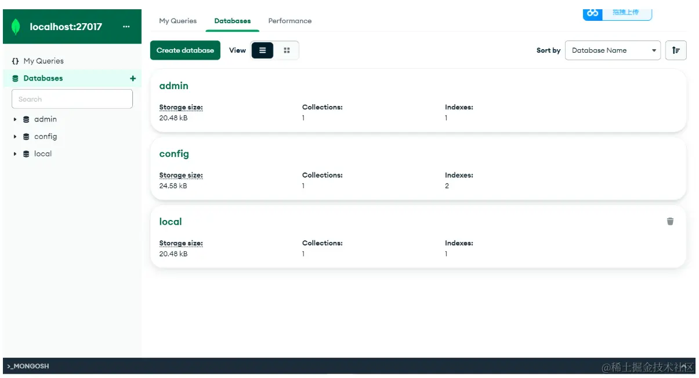Click the blue cloud upload icon
Screen dimensions: 699x378
[592, 13]
